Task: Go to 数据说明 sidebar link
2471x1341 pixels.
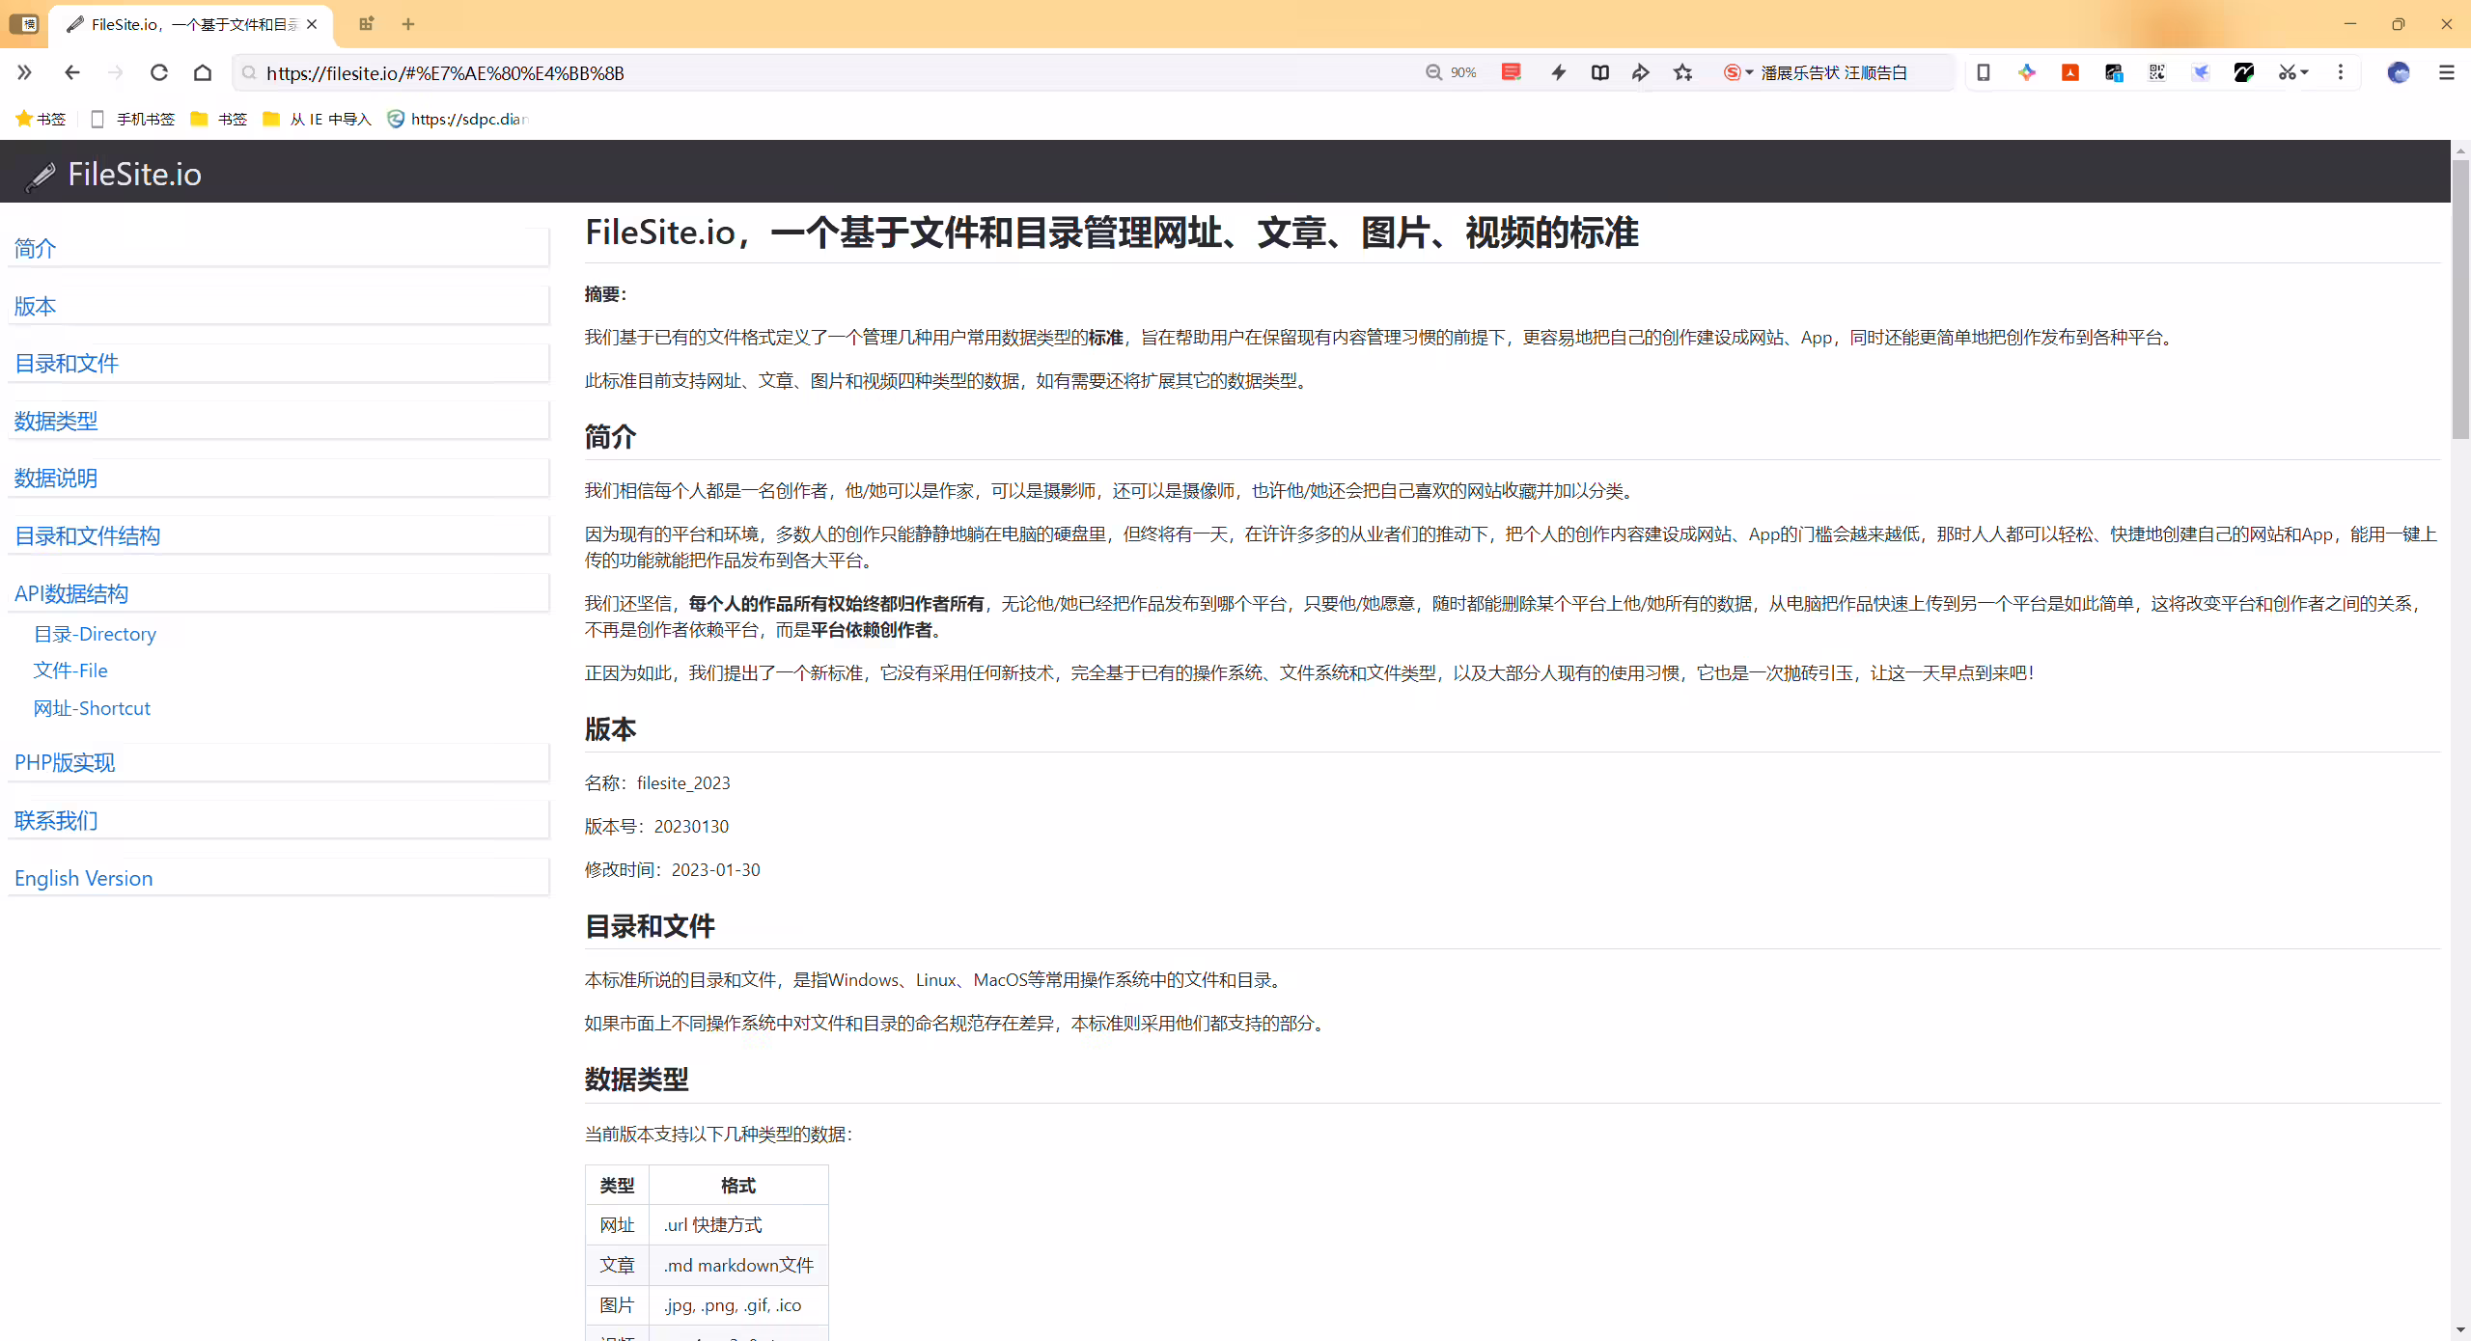Action: [56, 479]
